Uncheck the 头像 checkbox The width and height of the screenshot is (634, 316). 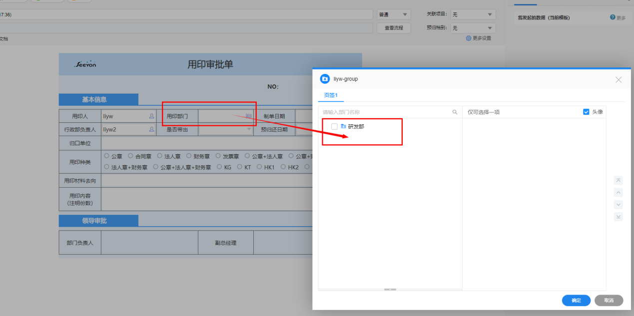click(x=586, y=112)
